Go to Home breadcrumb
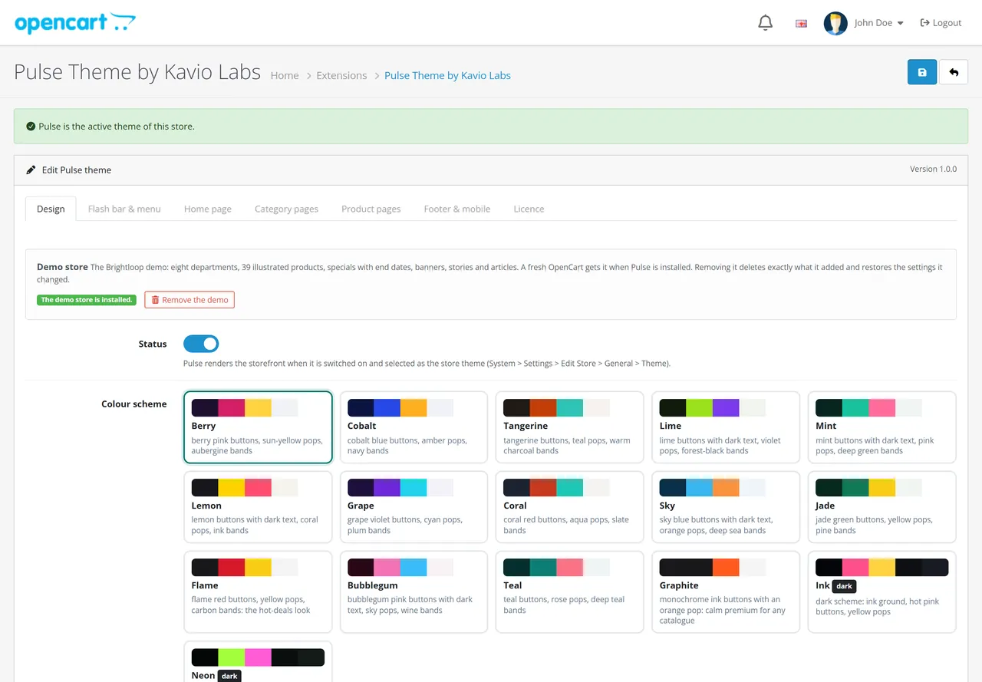This screenshot has width=982, height=682. [x=285, y=75]
